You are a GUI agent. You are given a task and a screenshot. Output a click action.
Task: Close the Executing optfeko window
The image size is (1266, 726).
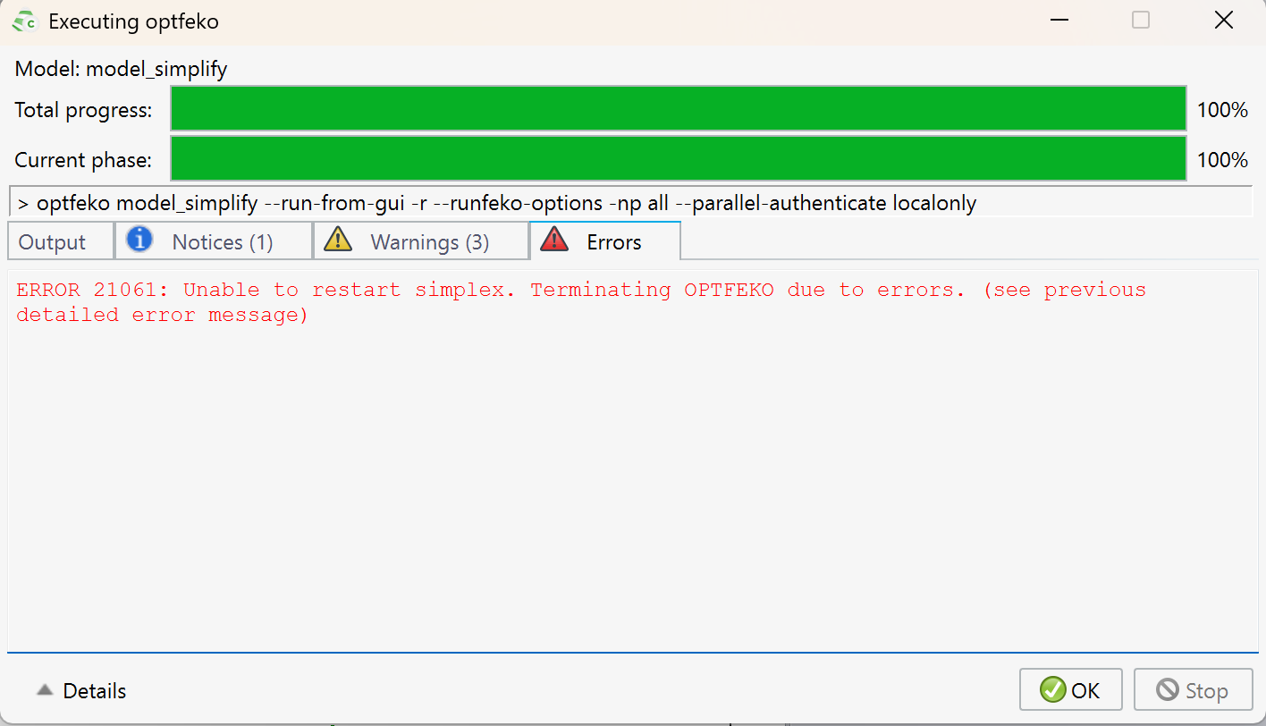coord(1223,21)
